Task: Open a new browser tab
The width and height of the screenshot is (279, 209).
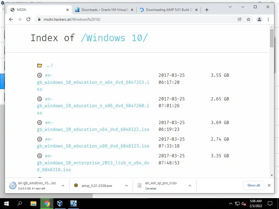Action: pyautogui.click(x=207, y=10)
